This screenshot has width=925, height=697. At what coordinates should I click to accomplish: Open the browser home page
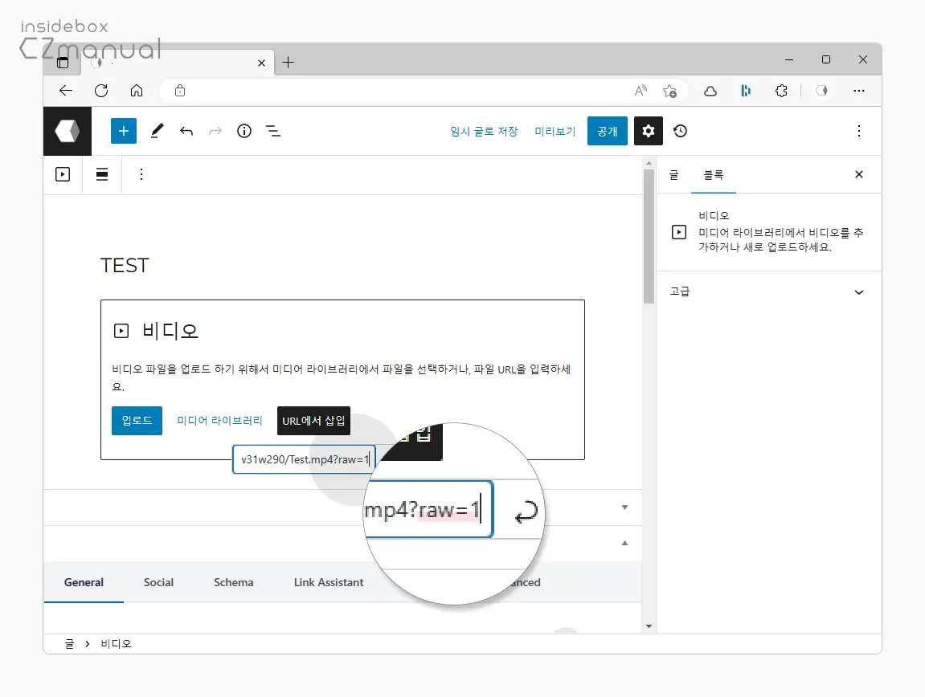click(137, 91)
